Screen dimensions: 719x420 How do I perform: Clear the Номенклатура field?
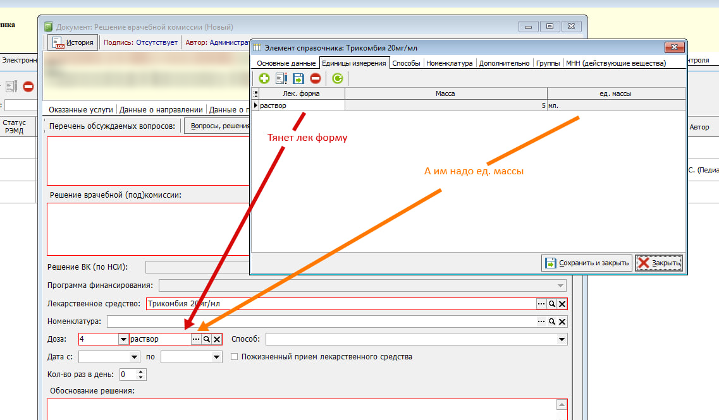(562, 321)
